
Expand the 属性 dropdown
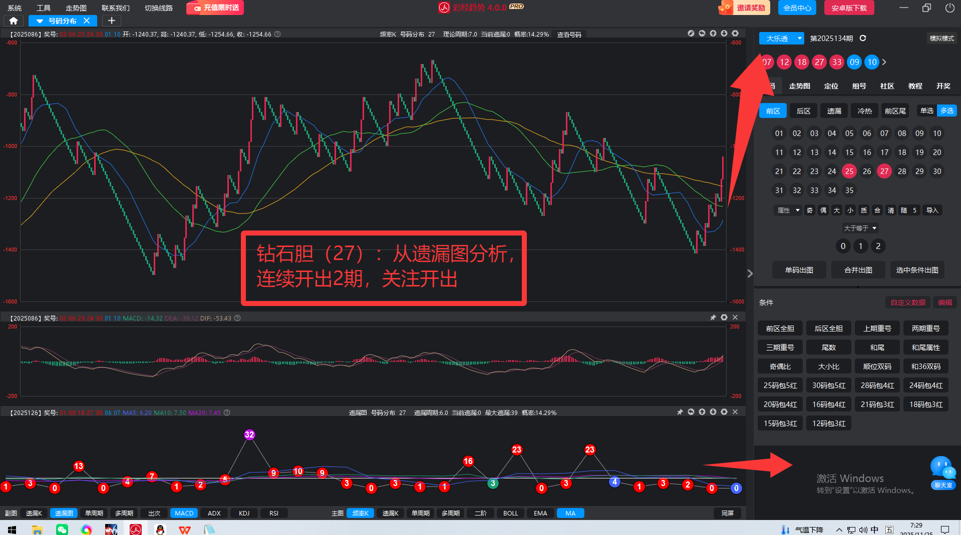click(x=788, y=210)
